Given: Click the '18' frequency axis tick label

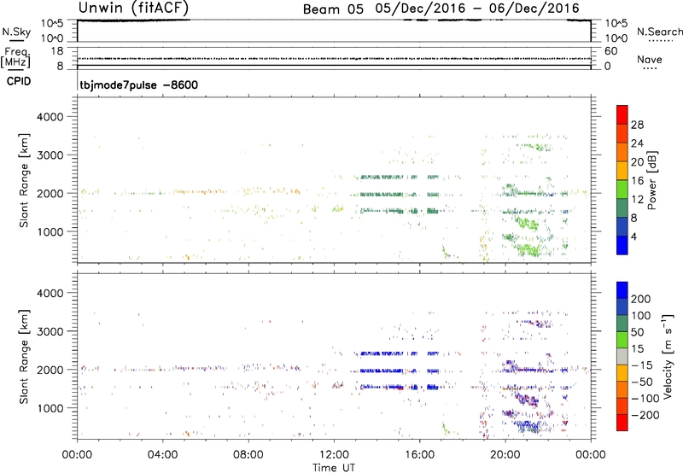Looking at the screenshot, I should point(57,51).
